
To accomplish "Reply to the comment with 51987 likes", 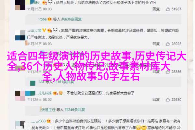I will click(x=156, y=9).
